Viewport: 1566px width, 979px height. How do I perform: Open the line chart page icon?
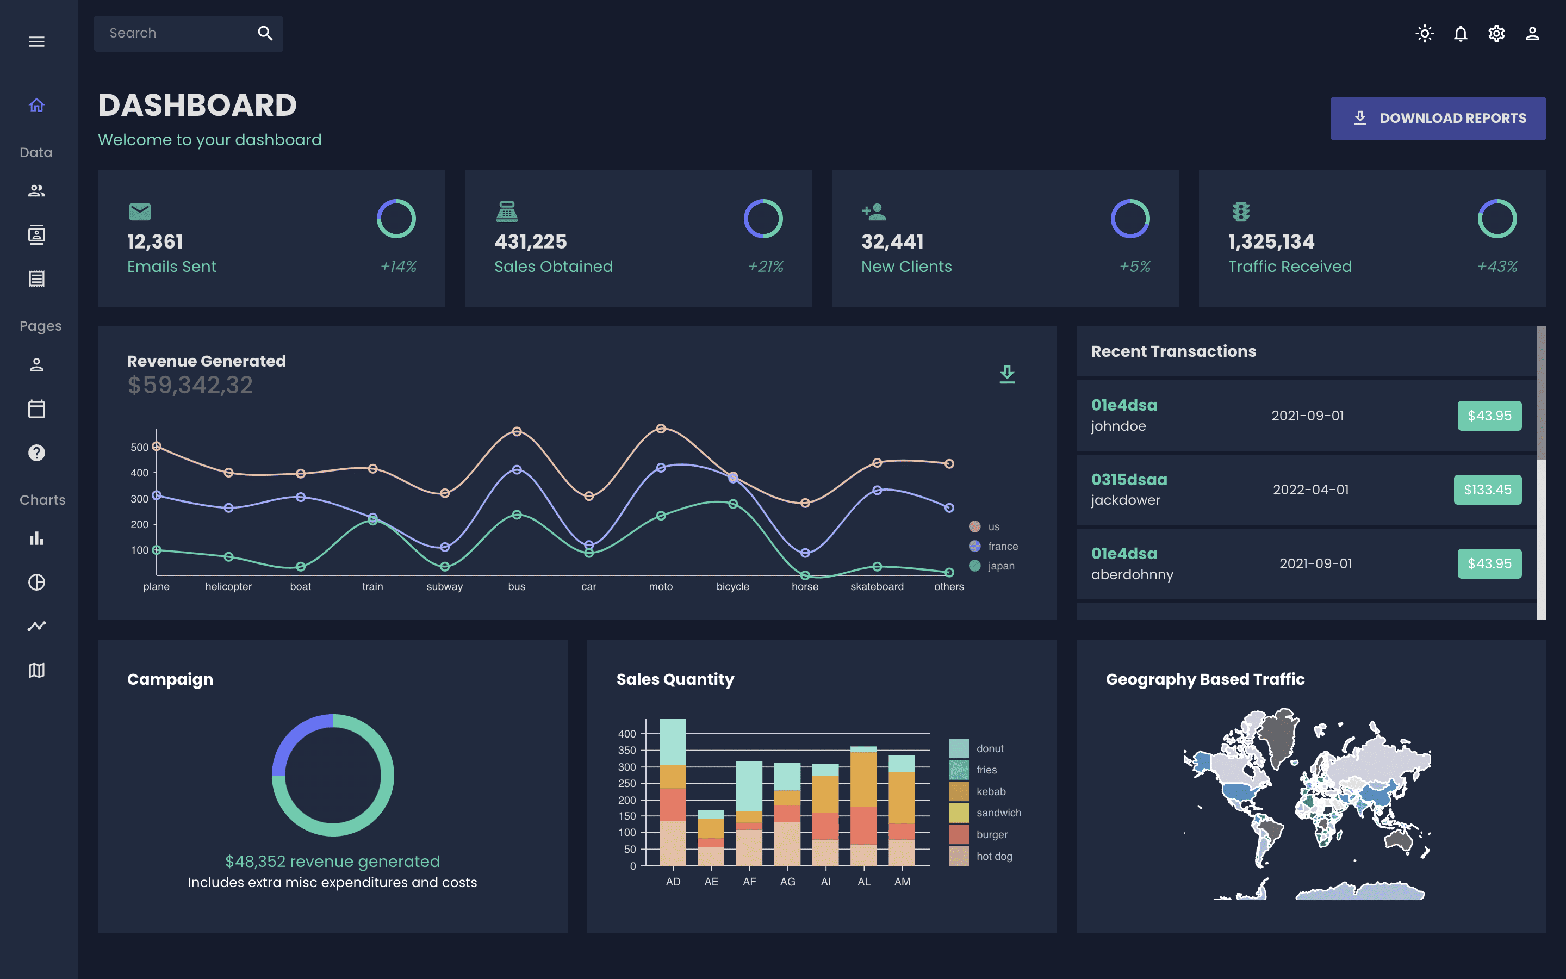[x=37, y=626]
